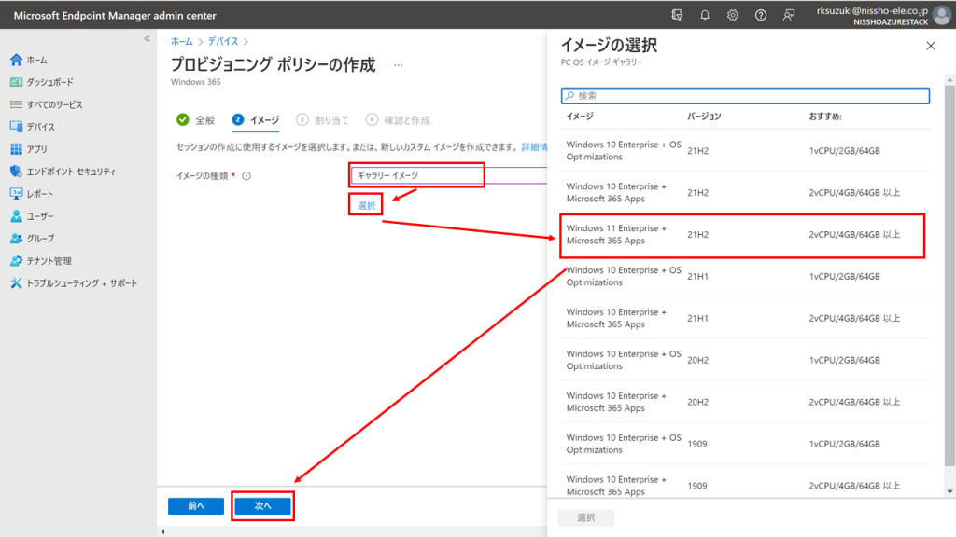Switch to the 全般 step tab
The height and width of the screenshot is (537, 956).
196,119
